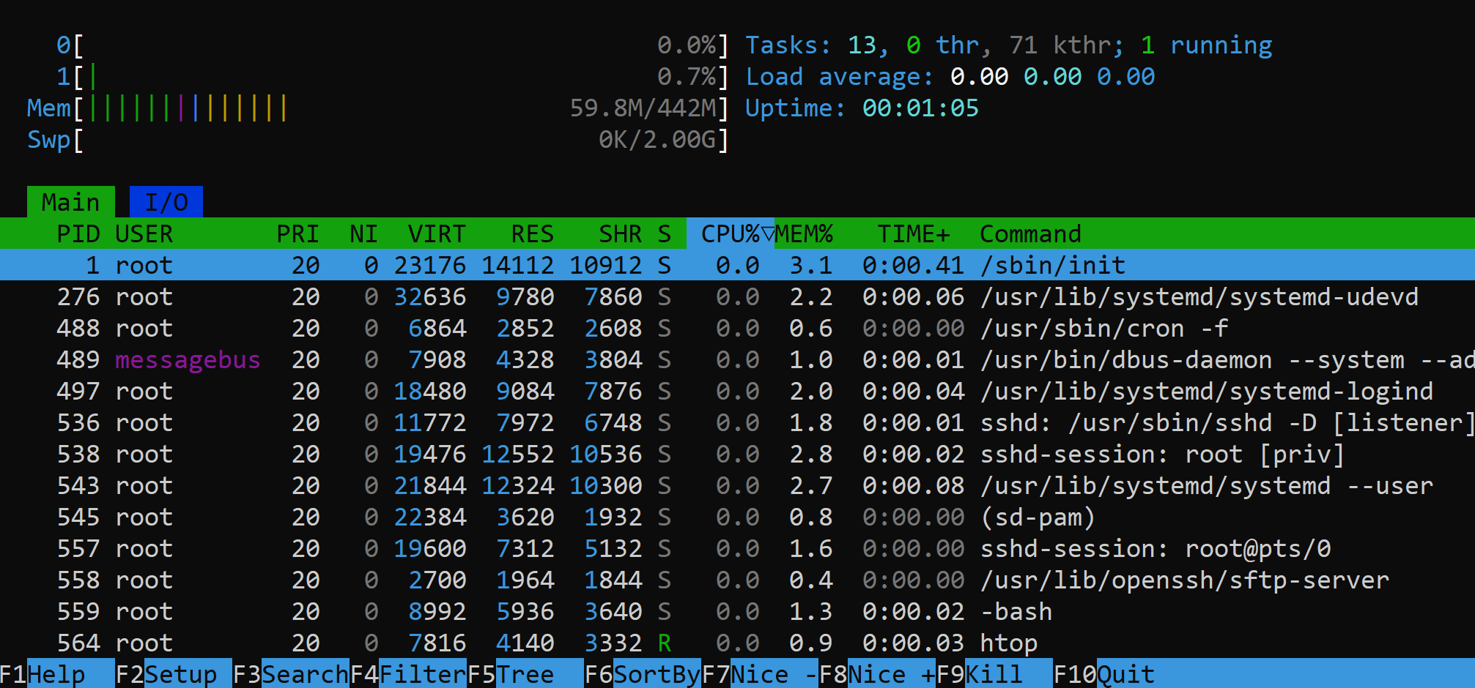Switch to the I/O tab
1475x688 pixels.
(166, 202)
